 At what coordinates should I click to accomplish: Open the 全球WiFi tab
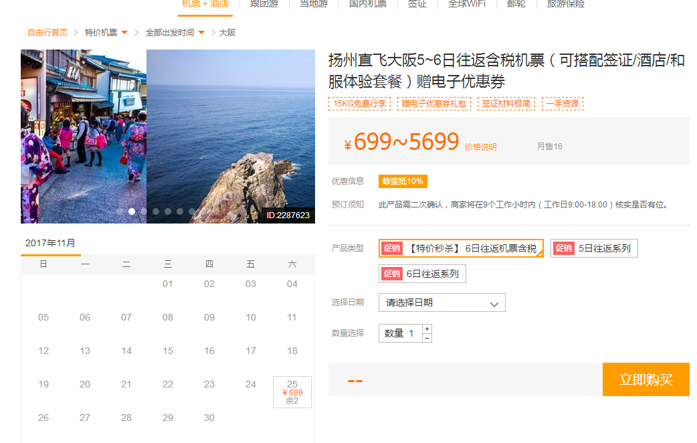pos(467,4)
